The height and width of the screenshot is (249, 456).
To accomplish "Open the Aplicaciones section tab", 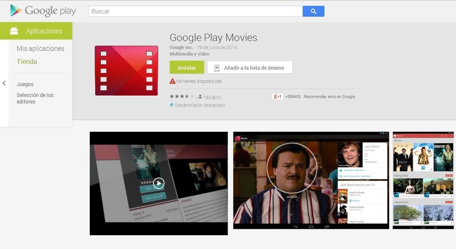I will point(44,31).
